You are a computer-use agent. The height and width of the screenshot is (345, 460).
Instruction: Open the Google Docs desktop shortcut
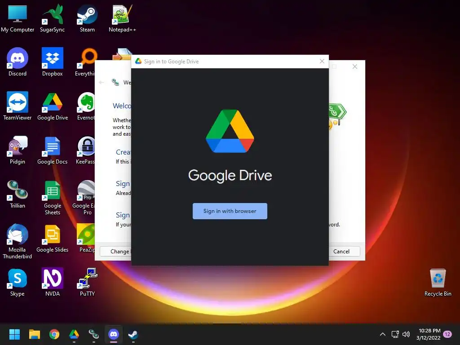coord(52,150)
